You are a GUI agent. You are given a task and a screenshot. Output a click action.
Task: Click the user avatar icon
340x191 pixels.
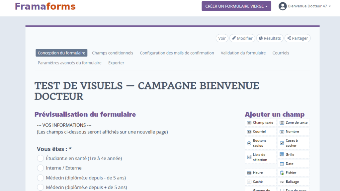(x=283, y=6)
